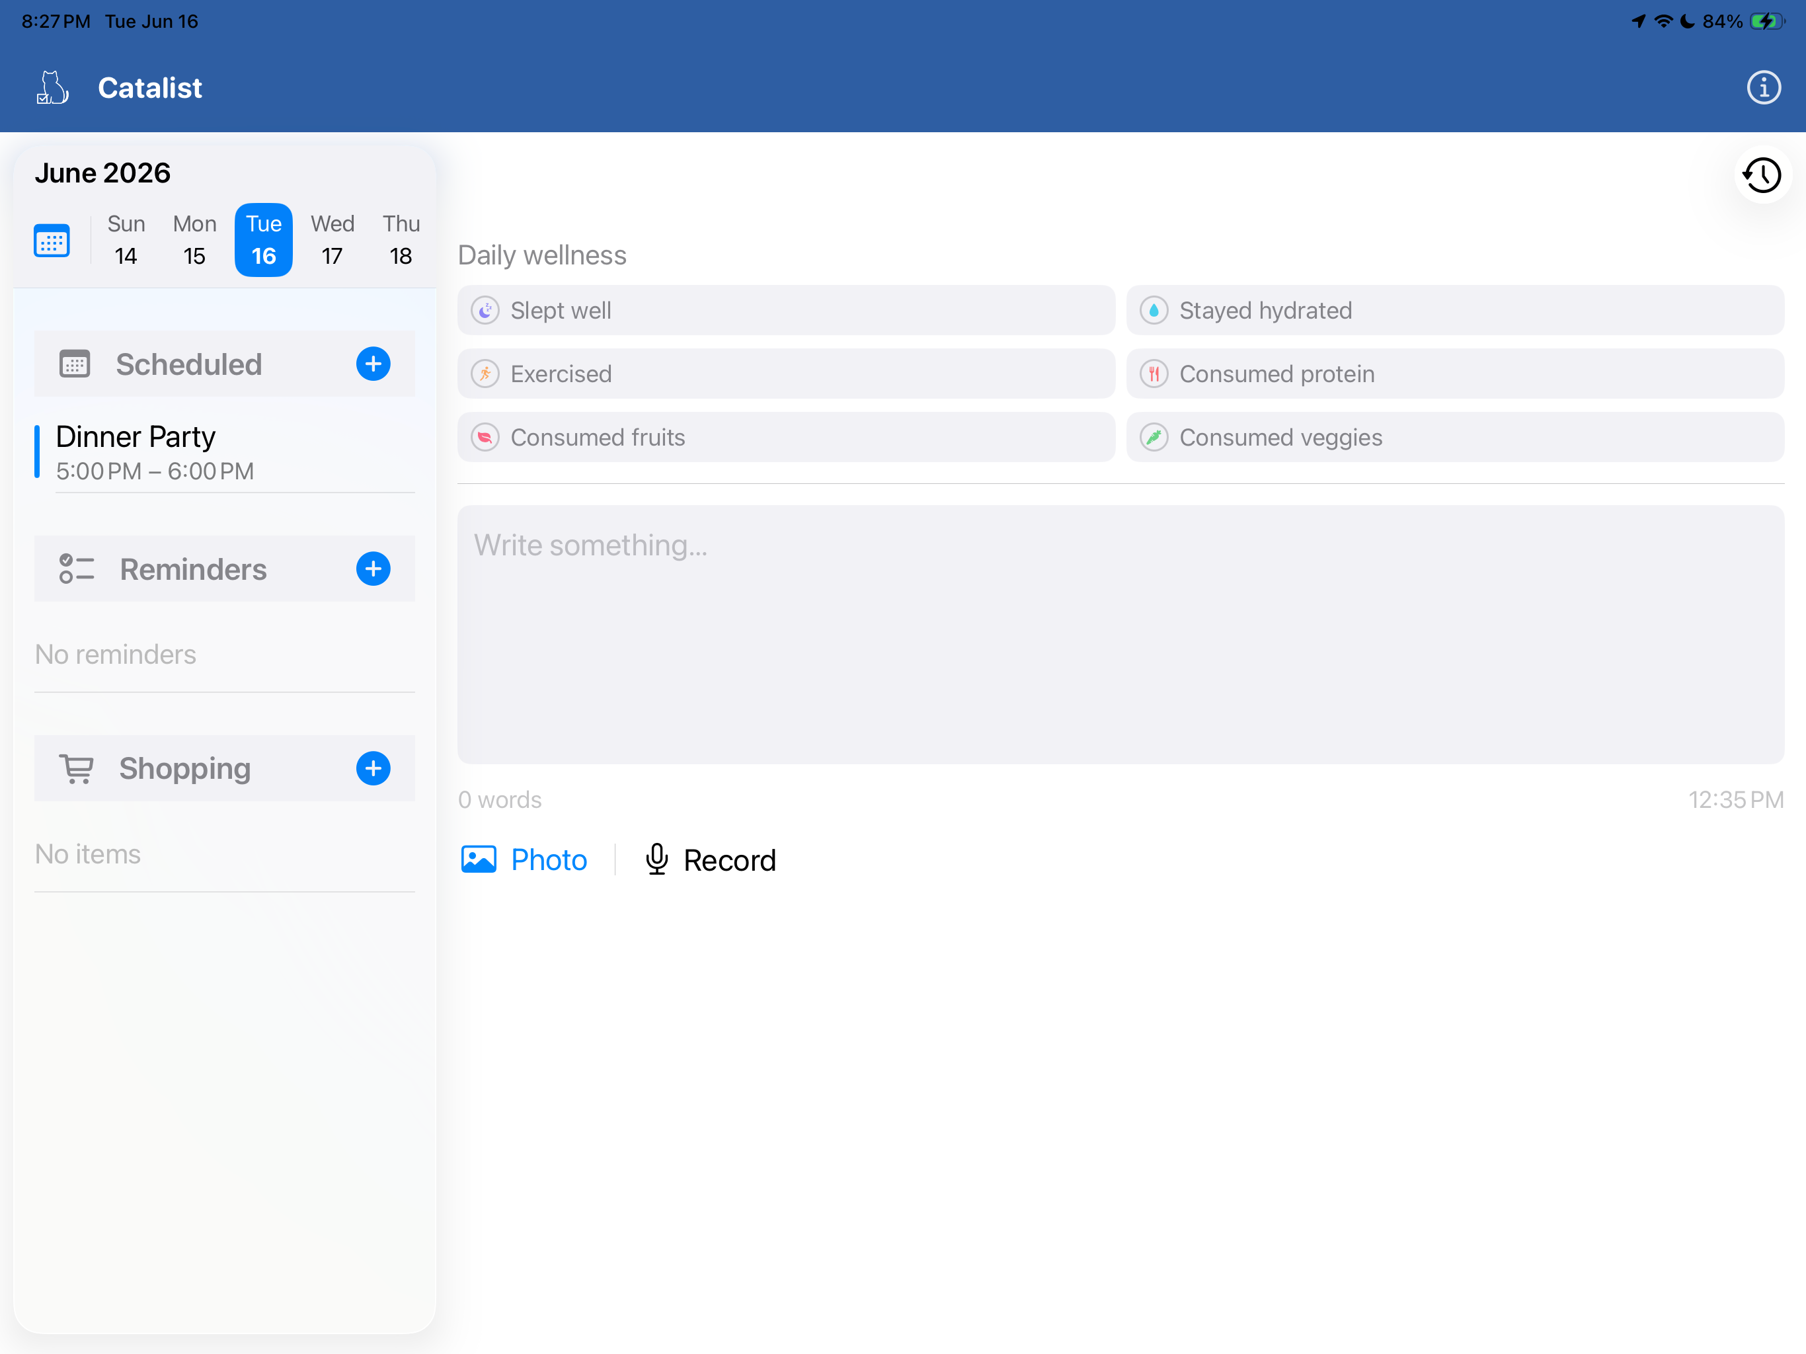Click the No items placeholder text
This screenshot has width=1806, height=1354.
pyautogui.click(x=87, y=854)
